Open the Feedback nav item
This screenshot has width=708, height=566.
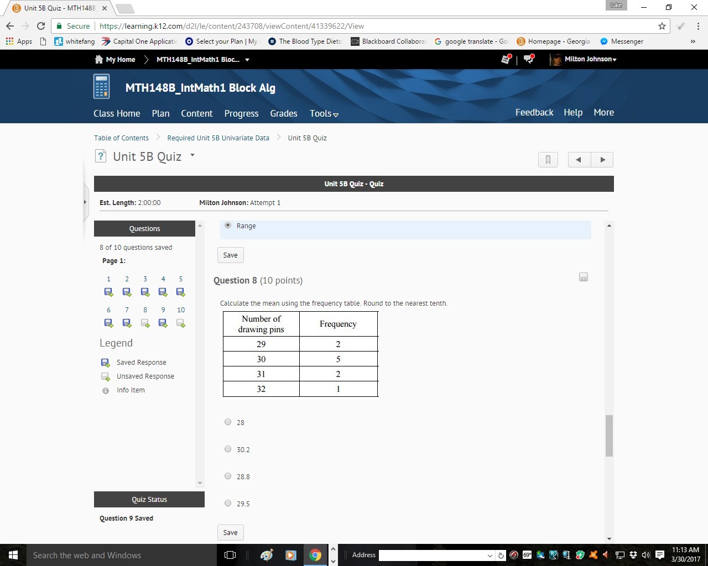[534, 112]
